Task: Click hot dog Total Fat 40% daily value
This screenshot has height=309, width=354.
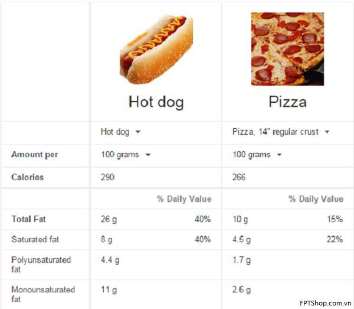Action: click(203, 219)
